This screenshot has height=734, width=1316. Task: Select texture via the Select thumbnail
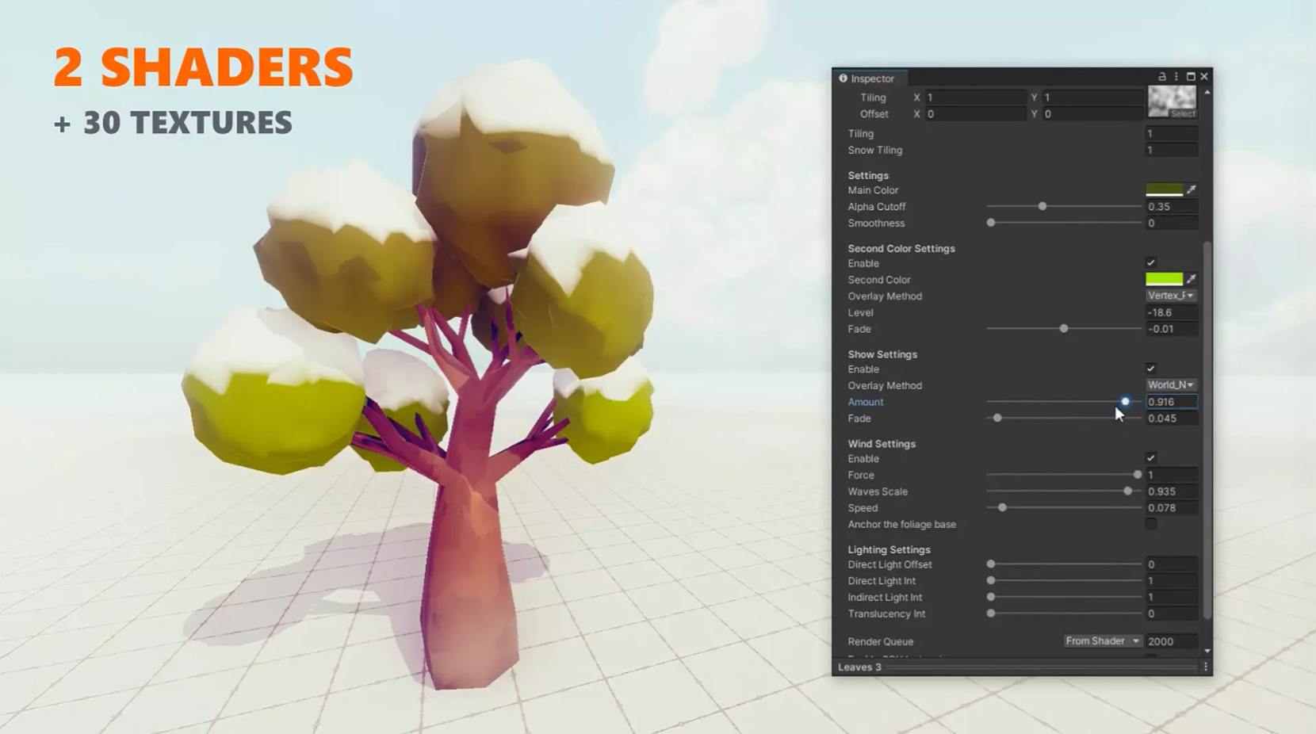1183,114
